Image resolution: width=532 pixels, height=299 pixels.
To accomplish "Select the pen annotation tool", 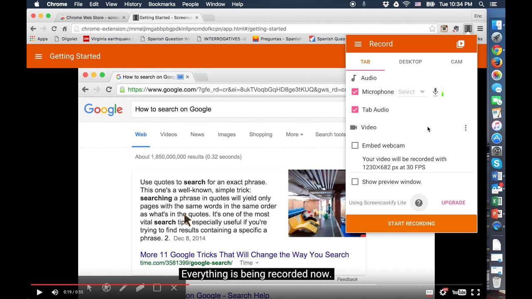I will click(123, 287).
